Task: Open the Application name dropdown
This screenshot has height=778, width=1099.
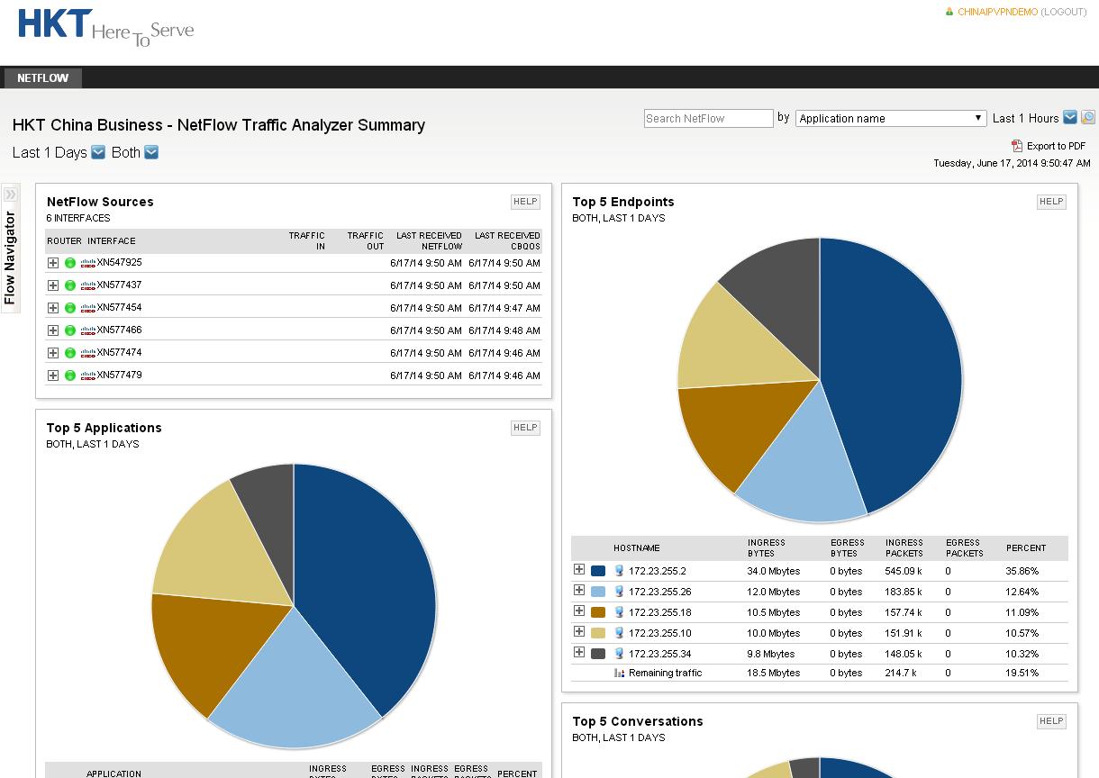Action: click(x=891, y=118)
